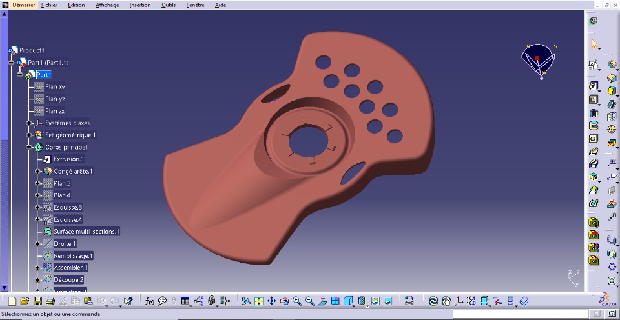Expand the Set géométrique.1 node
Screen dimensions: 620x320
29,135
